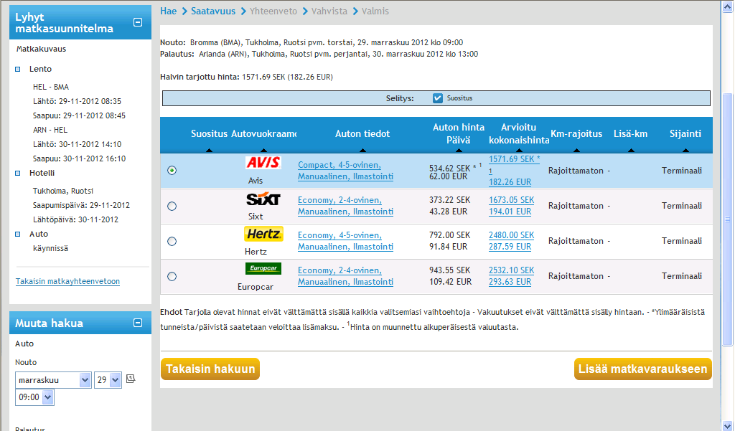Viewport: 735px width, 431px height.
Task: Click the Europcar logo
Action: [x=263, y=268]
